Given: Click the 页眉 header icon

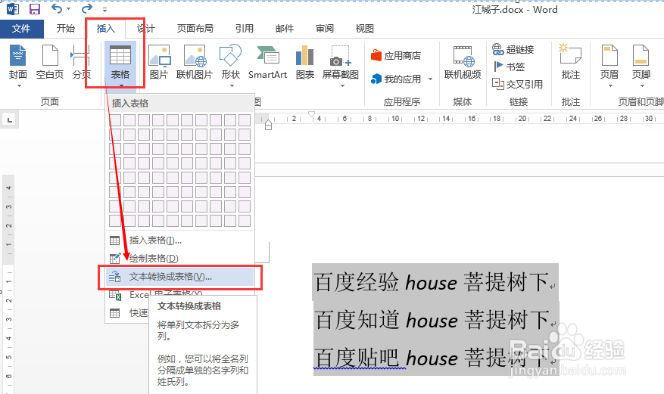Looking at the screenshot, I should click(609, 55).
